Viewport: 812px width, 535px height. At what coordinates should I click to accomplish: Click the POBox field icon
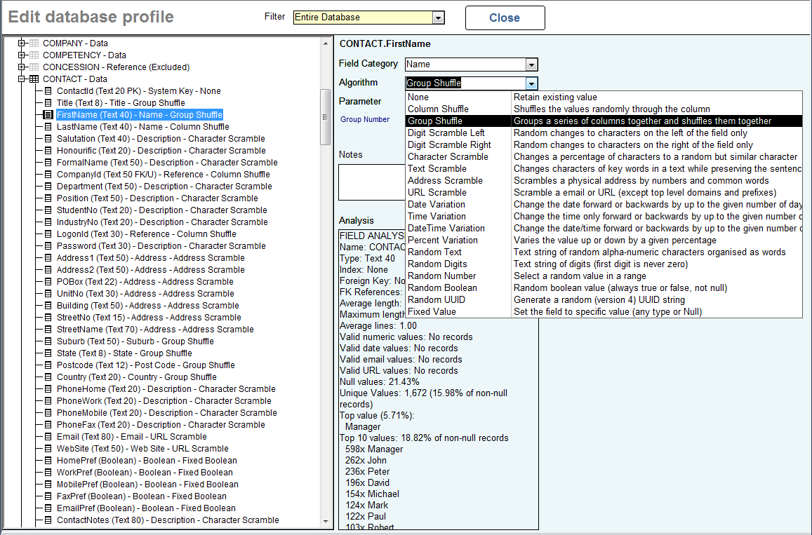coord(48,281)
